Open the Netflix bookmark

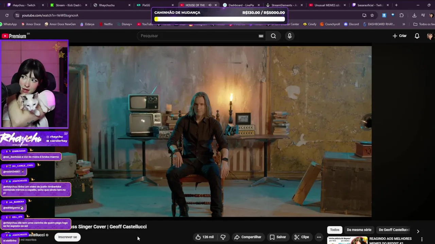(106, 24)
